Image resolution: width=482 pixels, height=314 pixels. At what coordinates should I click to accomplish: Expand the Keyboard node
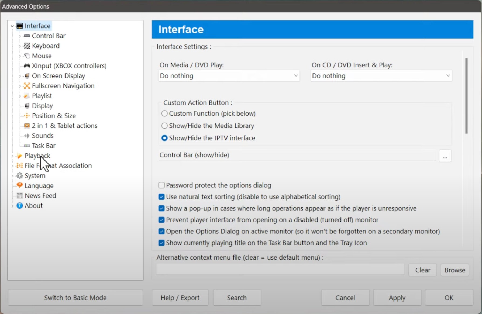(19, 46)
